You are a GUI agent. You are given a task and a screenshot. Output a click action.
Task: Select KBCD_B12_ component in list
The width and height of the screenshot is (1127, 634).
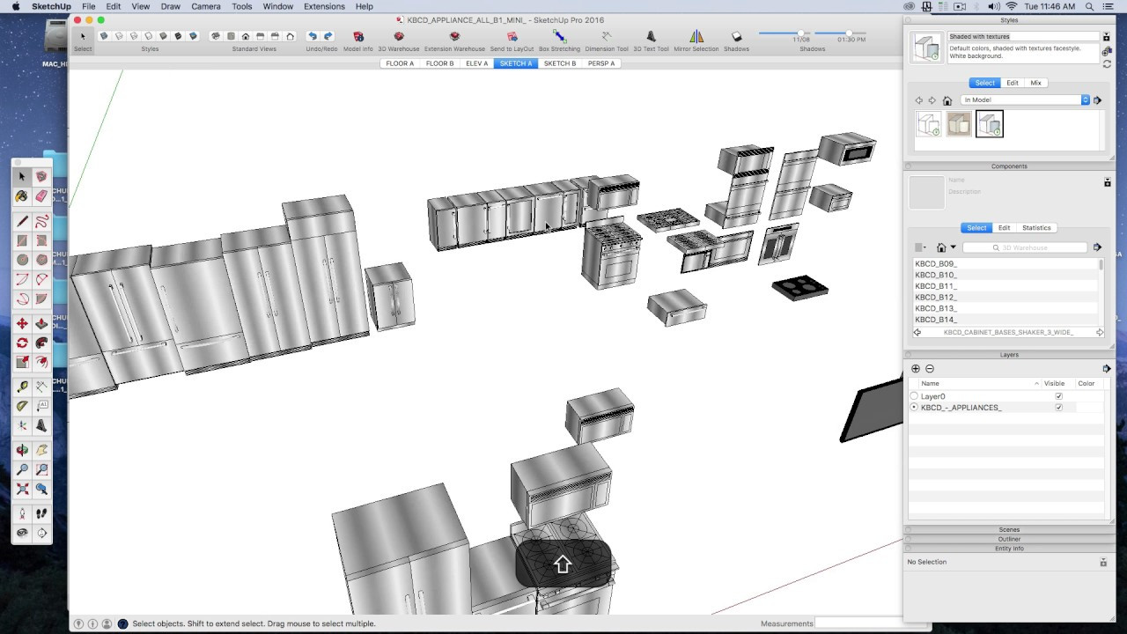[1007, 298]
